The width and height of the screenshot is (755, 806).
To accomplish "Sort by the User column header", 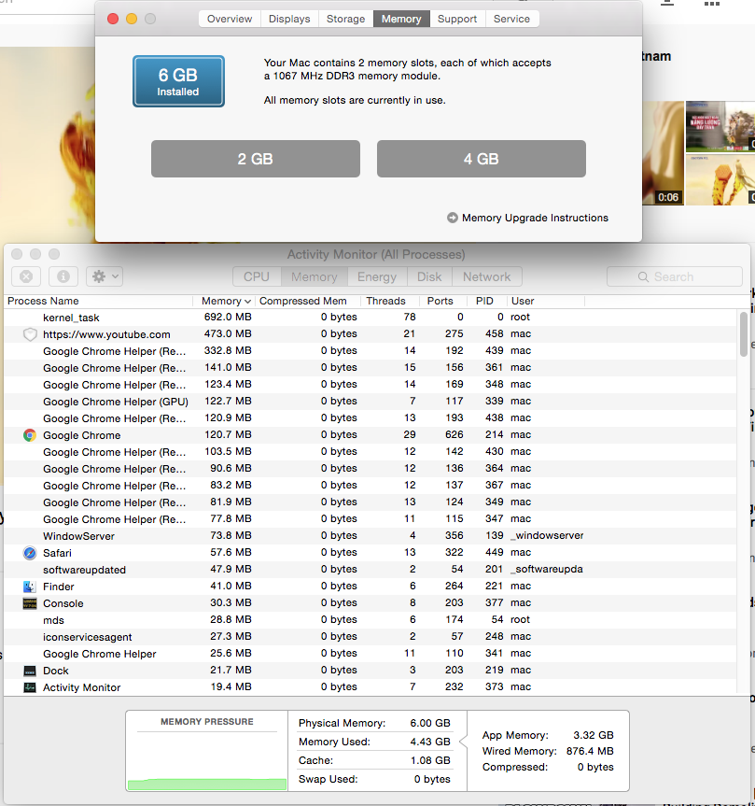I will coord(545,301).
